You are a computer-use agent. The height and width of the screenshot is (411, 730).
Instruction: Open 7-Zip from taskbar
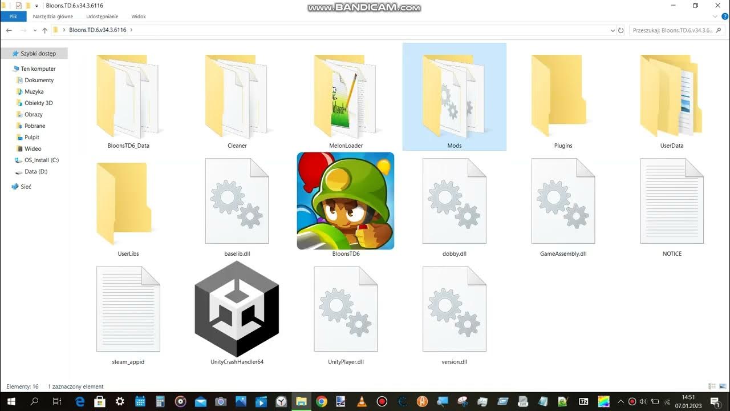tap(583, 401)
